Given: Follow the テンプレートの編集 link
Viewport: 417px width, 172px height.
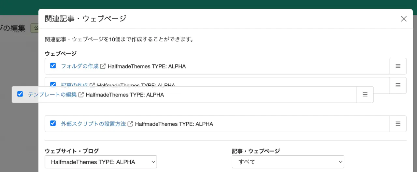Looking at the screenshot, I should [52, 95].
